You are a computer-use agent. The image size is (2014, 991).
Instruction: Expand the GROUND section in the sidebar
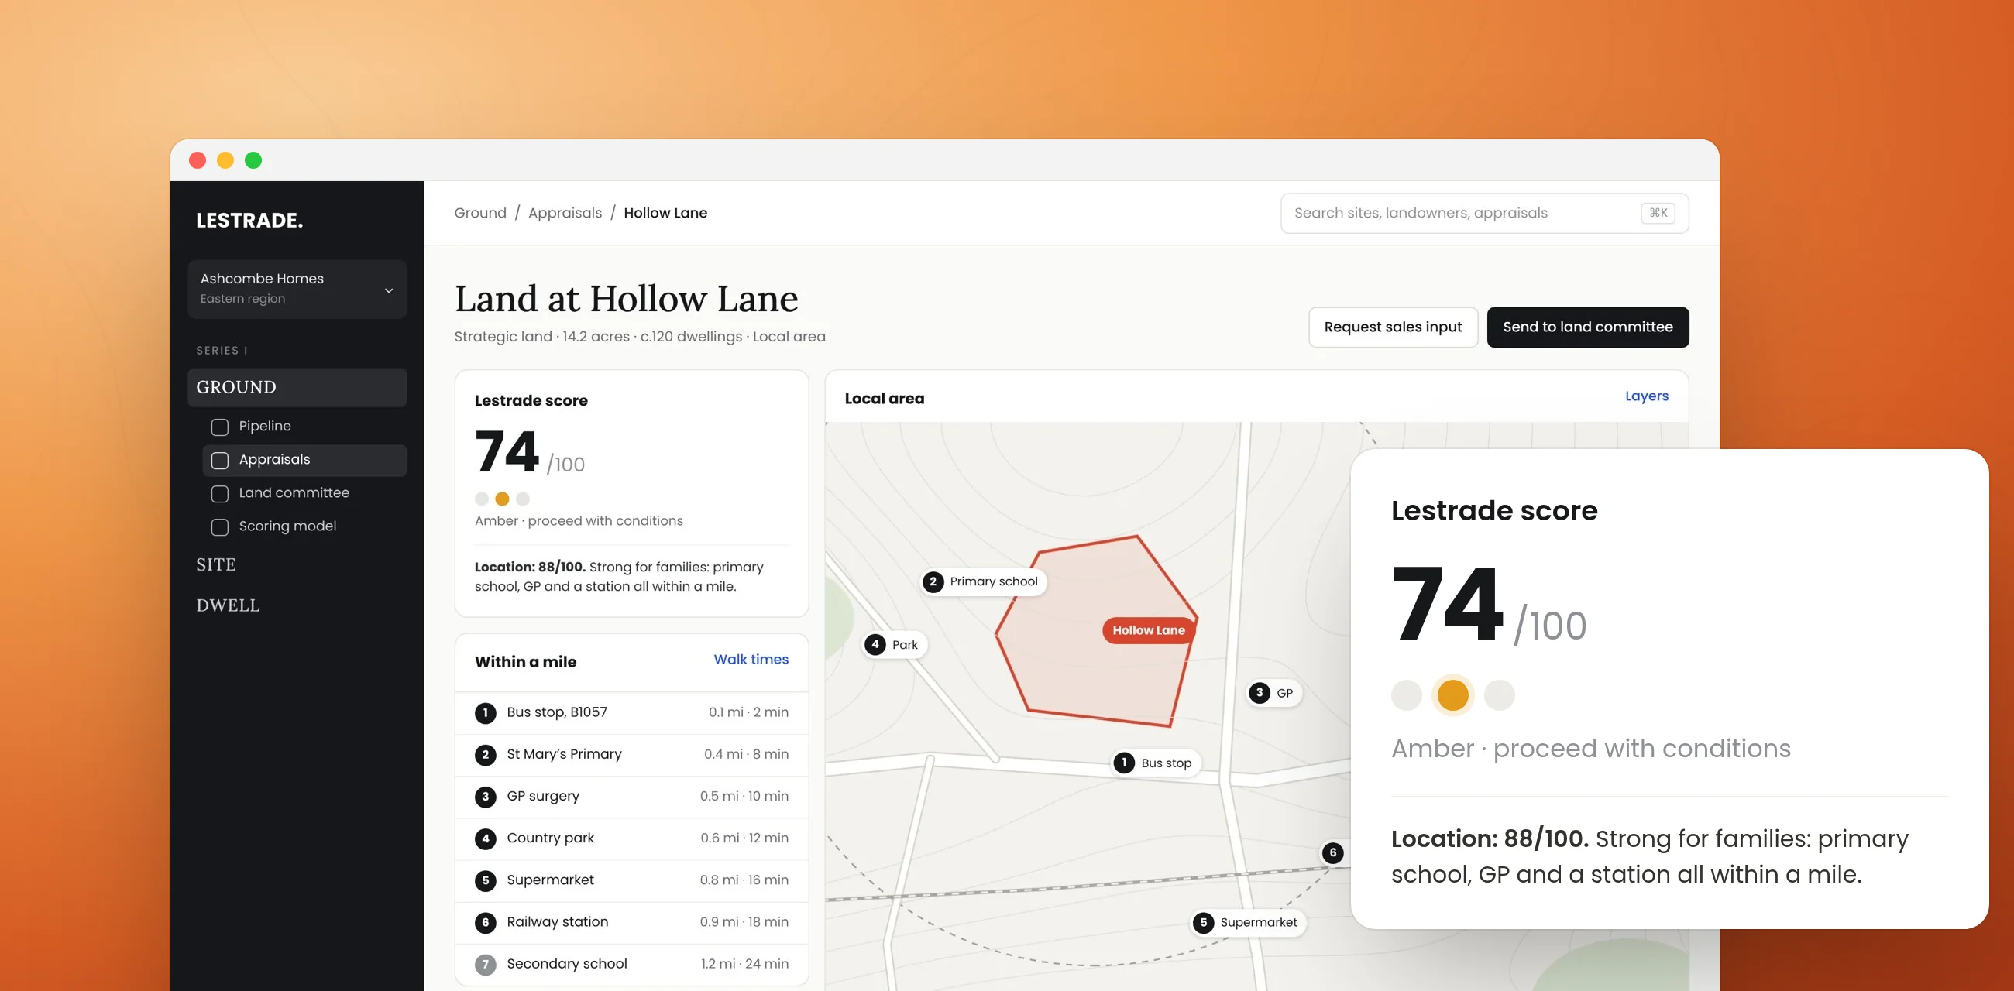[x=297, y=388]
